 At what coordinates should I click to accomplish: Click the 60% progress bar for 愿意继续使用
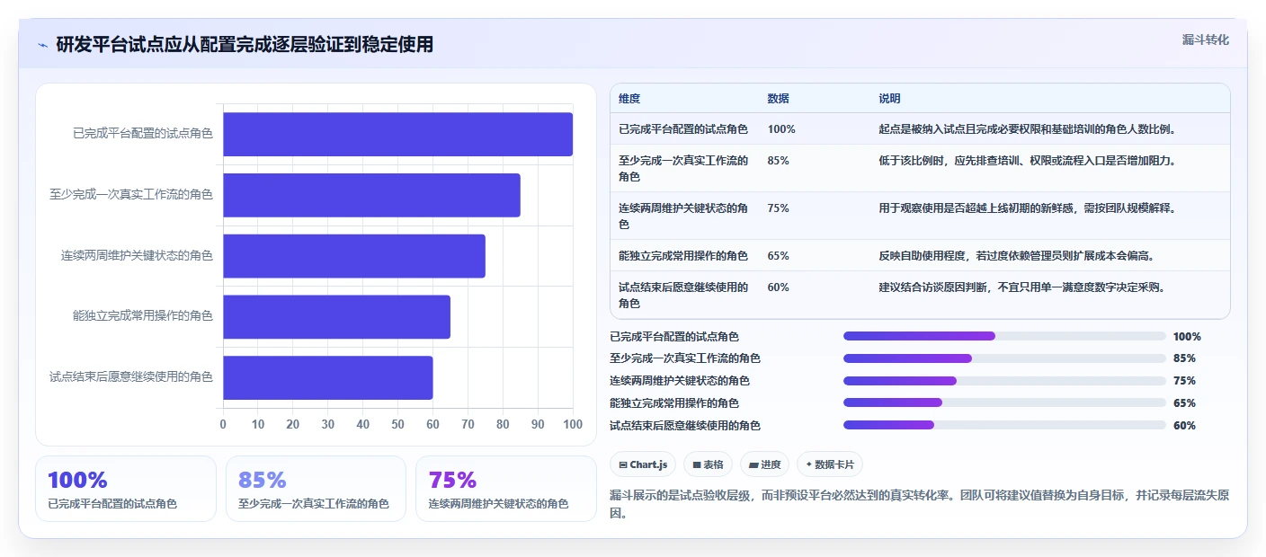tap(1004, 425)
